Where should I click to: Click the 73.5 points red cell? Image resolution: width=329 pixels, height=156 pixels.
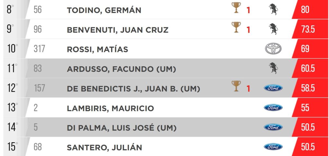[x=310, y=29]
